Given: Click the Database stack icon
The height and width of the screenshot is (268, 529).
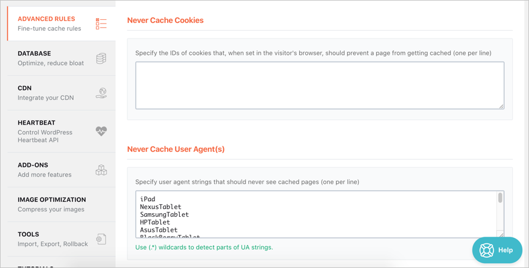Looking at the screenshot, I should (101, 58).
